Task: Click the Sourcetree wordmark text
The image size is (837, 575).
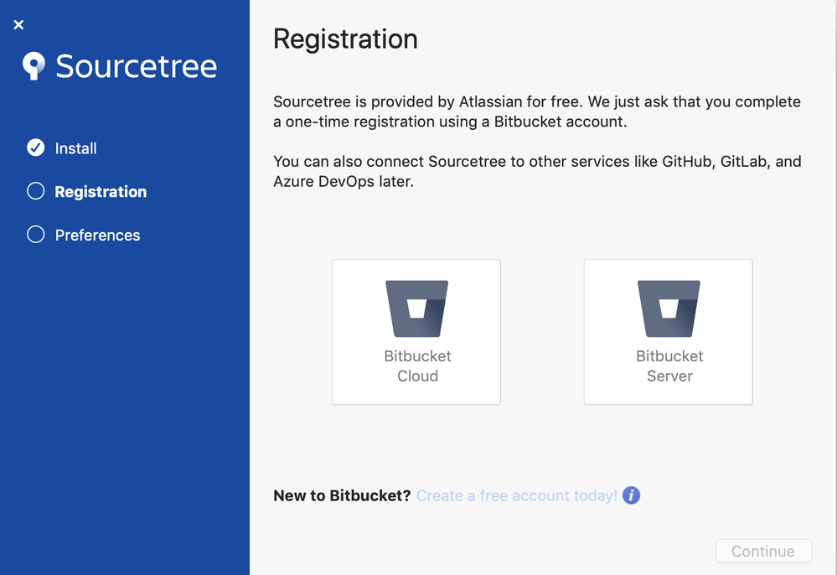Action: pyautogui.click(x=136, y=66)
